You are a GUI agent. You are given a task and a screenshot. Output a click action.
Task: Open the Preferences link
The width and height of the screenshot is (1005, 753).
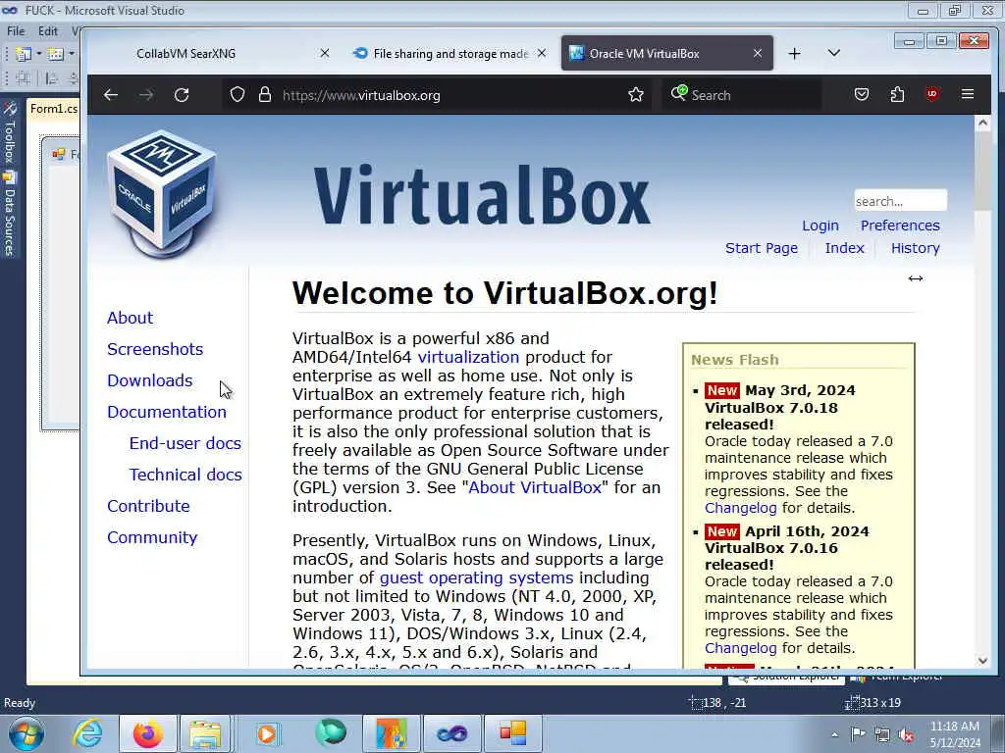900,226
